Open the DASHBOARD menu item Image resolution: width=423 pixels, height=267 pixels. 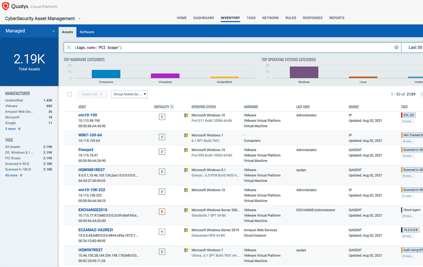tap(203, 18)
